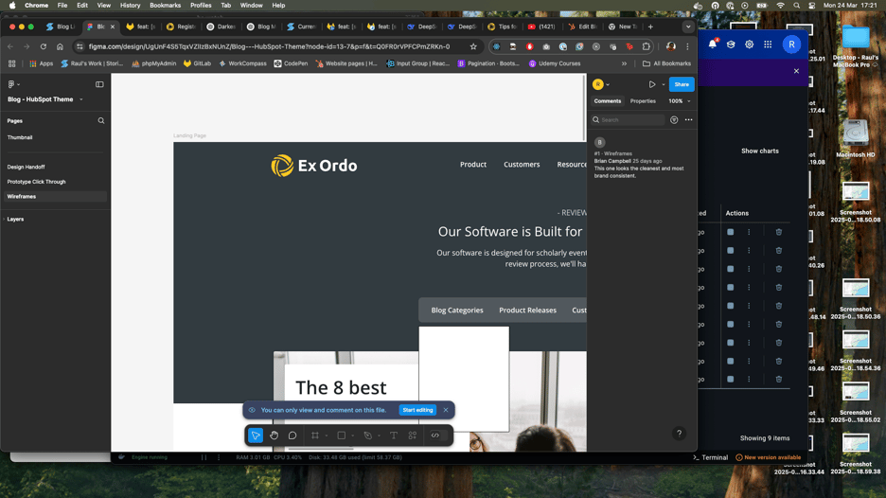Open settings gear in background window
This screenshot has height=498, width=886.
click(750, 44)
